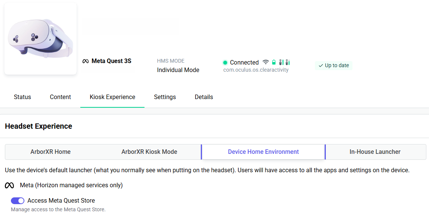Click the default launcher description text
Viewport: 429px width, 215px height.
pyautogui.click(x=208, y=170)
